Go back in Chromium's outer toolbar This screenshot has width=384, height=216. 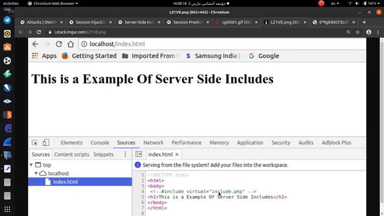tap(21, 32)
